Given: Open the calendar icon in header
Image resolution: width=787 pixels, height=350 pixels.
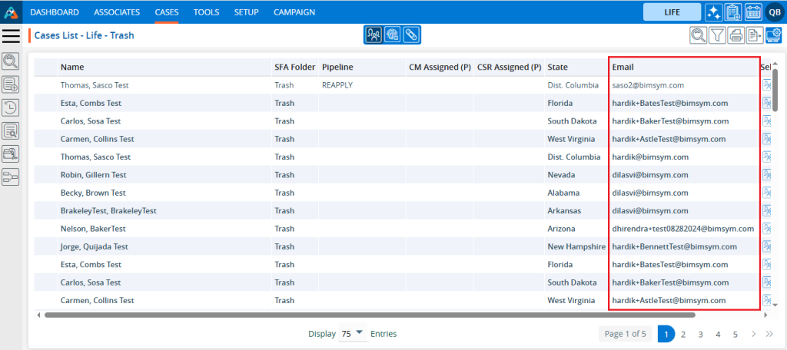Looking at the screenshot, I should [752, 12].
